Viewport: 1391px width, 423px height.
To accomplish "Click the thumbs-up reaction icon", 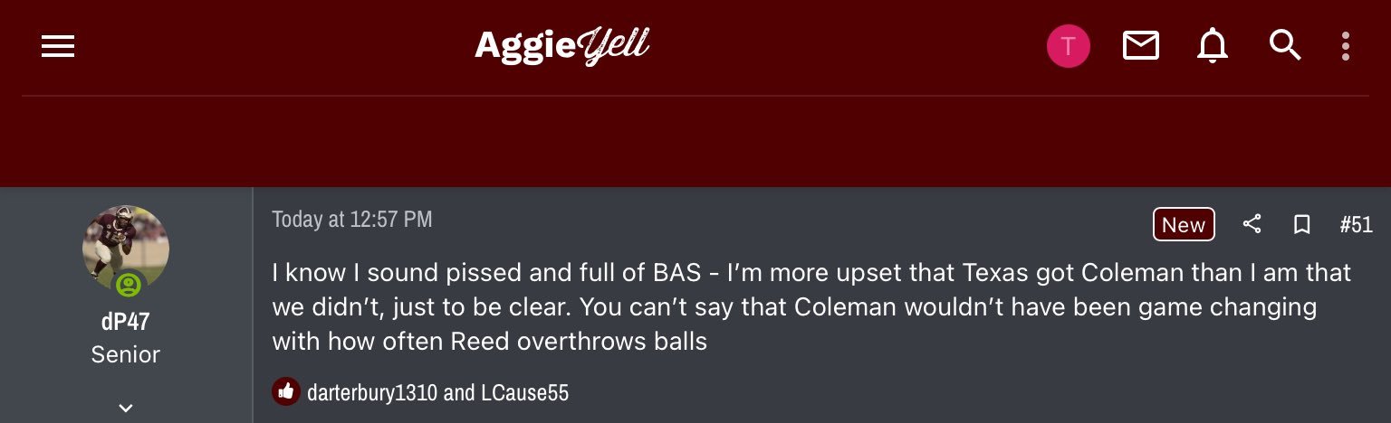I will (x=286, y=391).
